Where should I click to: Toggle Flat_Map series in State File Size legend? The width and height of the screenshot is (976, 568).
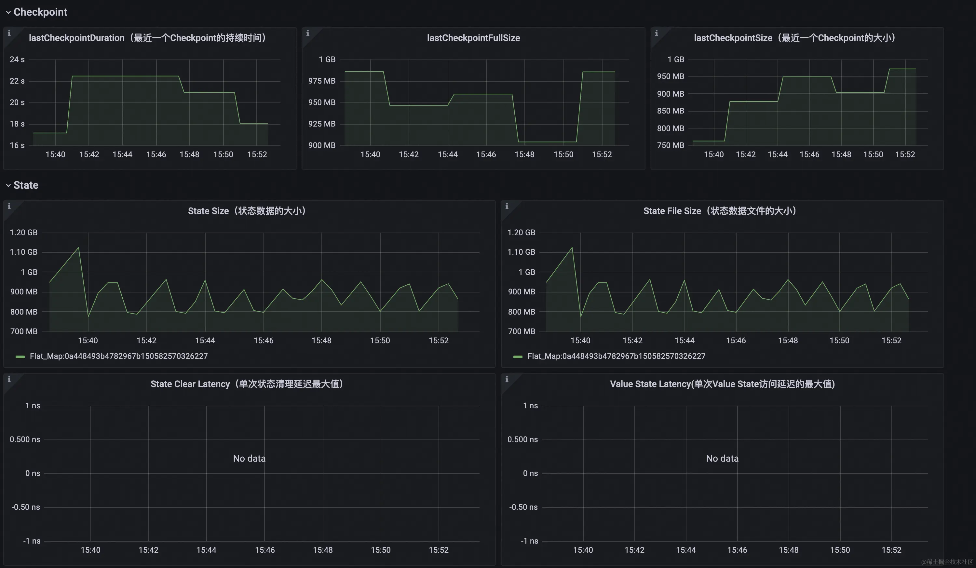click(x=616, y=356)
